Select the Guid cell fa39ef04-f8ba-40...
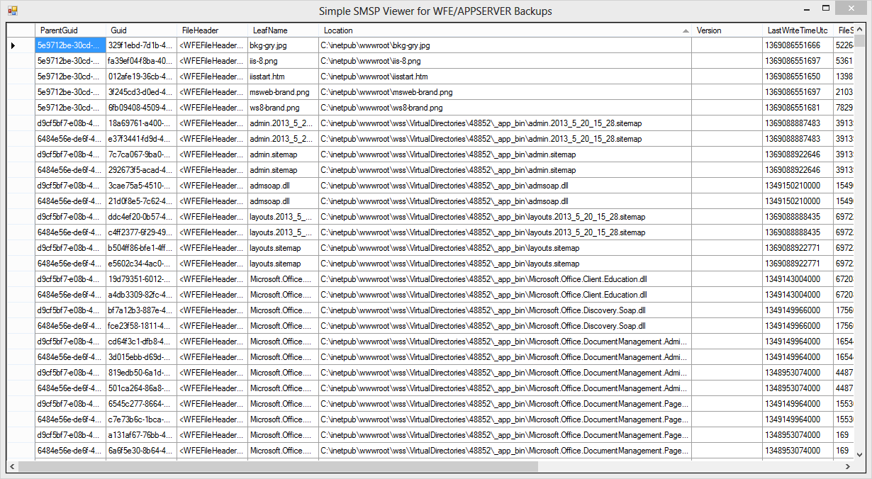 point(141,61)
